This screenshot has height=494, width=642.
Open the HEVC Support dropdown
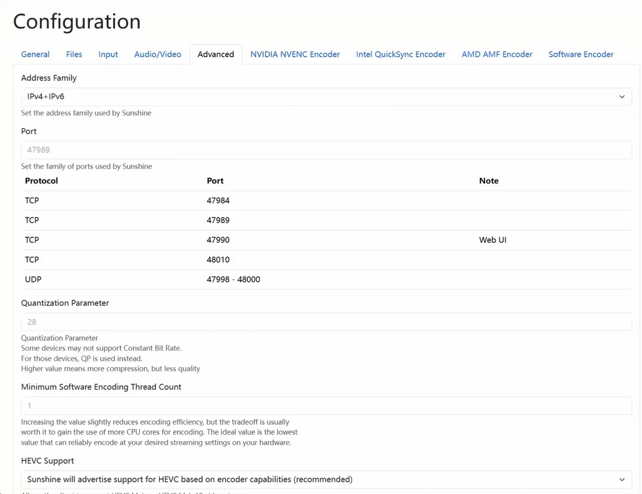pos(326,479)
